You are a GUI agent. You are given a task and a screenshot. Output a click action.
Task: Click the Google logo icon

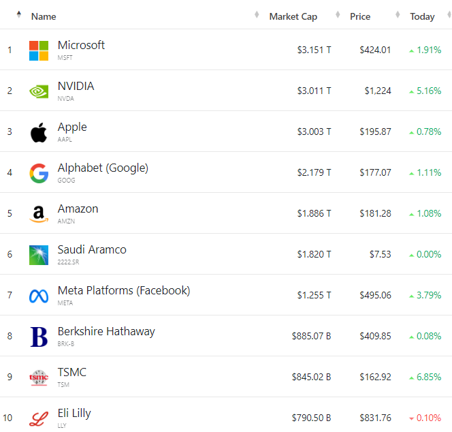pyautogui.click(x=39, y=173)
